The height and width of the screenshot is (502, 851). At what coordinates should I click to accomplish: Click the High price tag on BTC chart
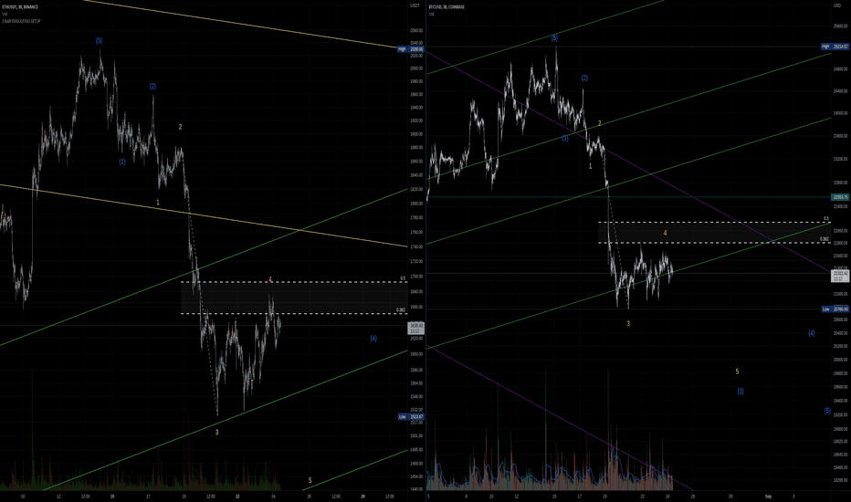(835, 47)
